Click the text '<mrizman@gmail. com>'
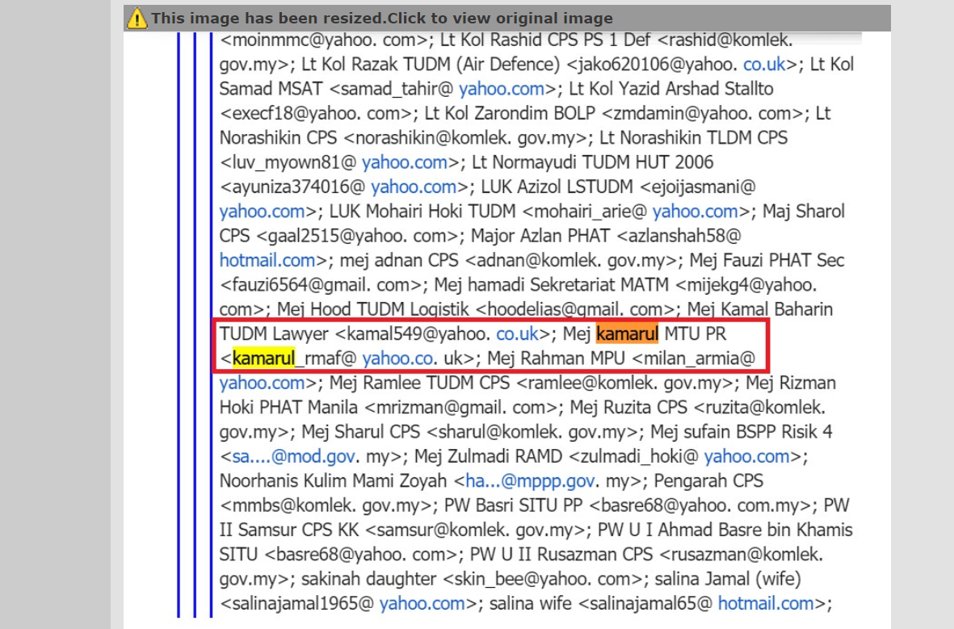The image size is (954, 629). [464, 408]
